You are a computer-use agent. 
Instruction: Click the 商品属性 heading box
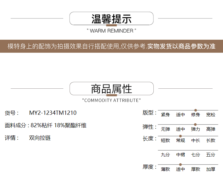click(111, 89)
